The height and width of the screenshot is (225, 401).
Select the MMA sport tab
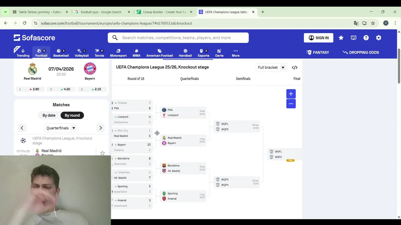pyautogui.click(x=136, y=53)
